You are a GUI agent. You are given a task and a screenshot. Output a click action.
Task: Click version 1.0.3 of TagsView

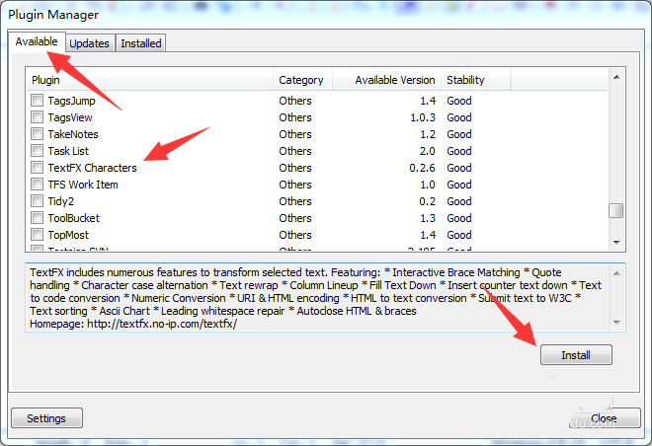[x=423, y=117]
